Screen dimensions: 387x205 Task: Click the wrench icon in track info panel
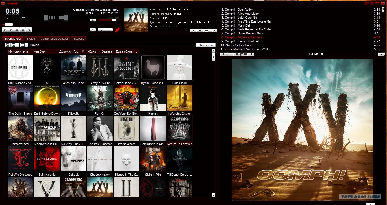[x=200, y=30]
